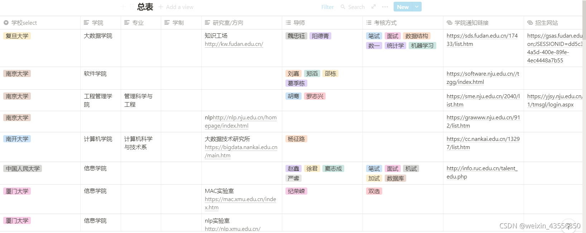Open the grawww.nju.edu.cn link
Image resolution: width=586 pixels, height=233 pixels.
(483, 122)
